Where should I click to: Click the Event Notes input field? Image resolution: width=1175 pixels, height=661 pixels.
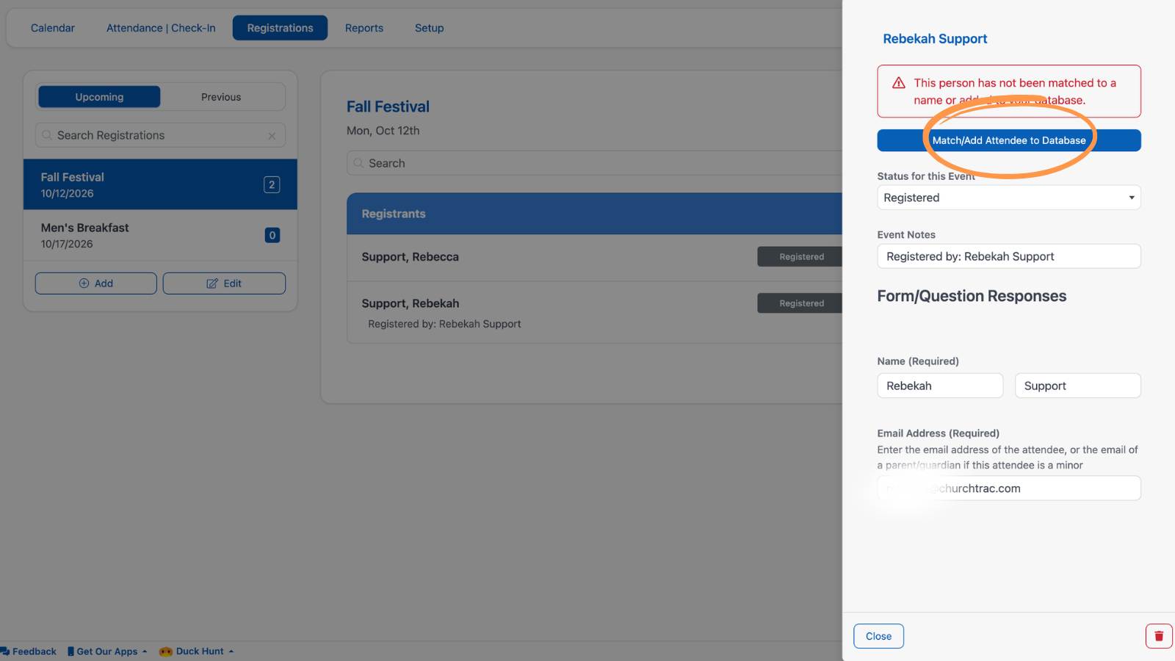point(1008,256)
